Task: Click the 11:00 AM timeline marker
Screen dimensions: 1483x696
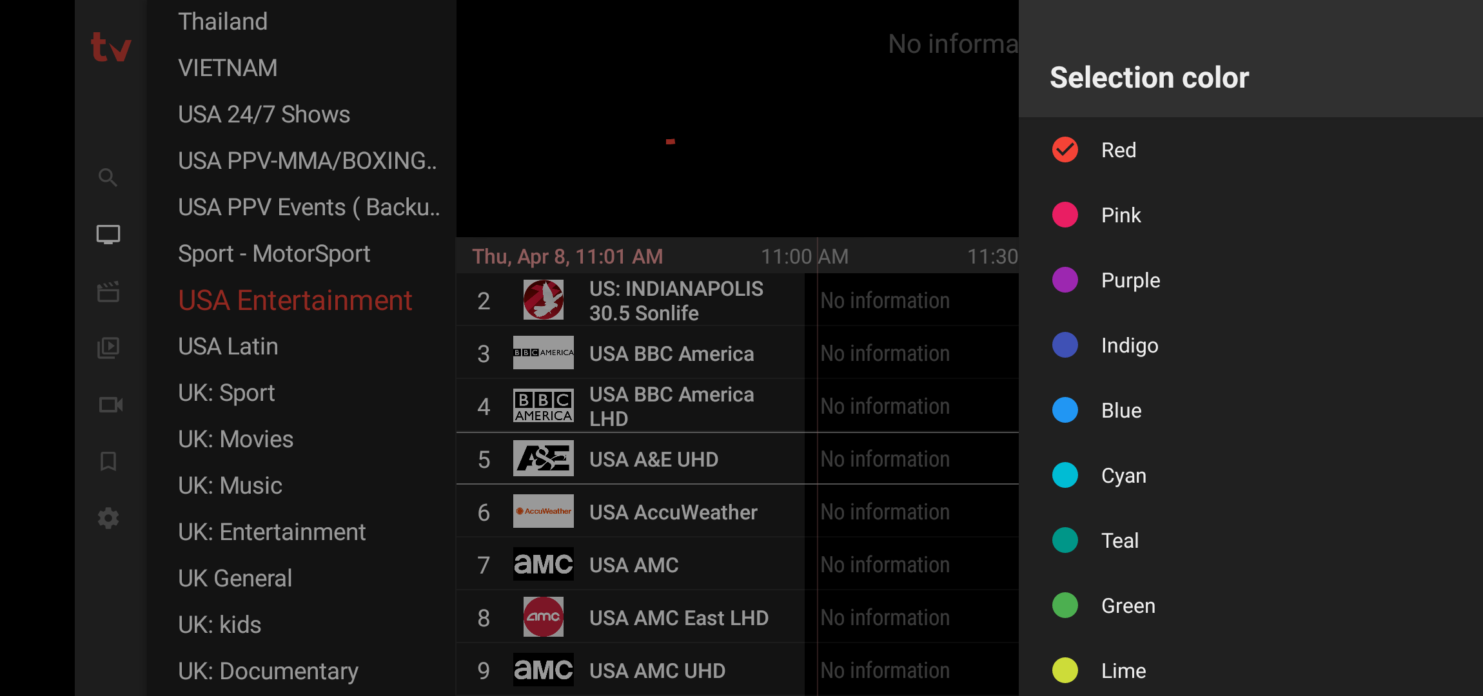Action: click(805, 256)
